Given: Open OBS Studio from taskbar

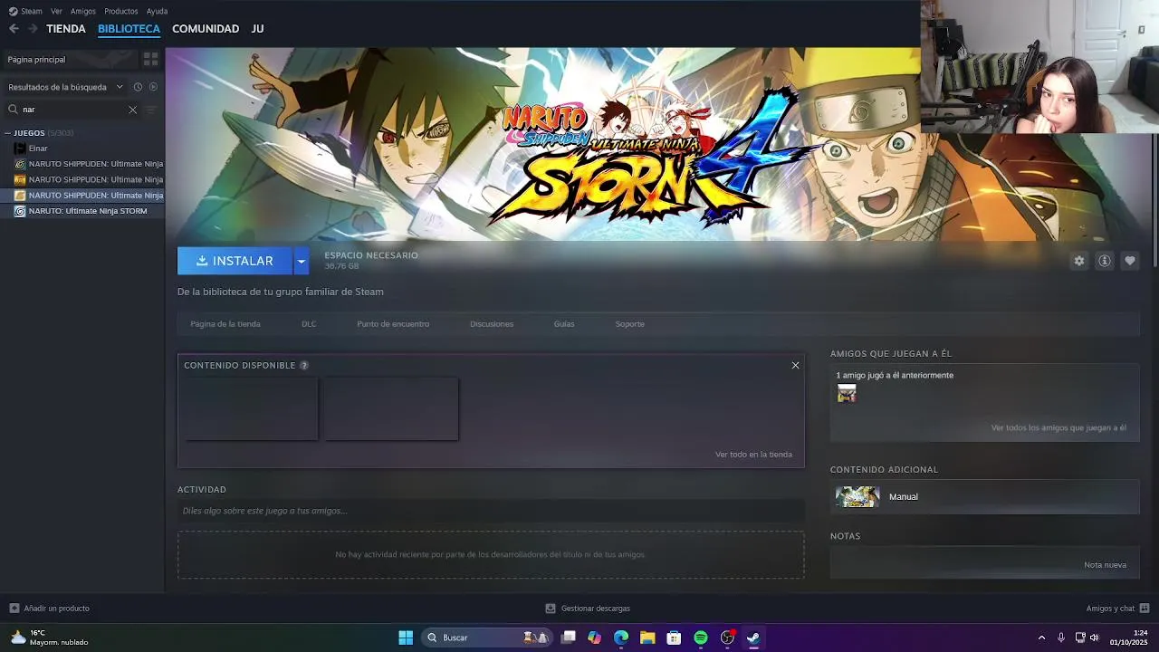Looking at the screenshot, I should (727, 638).
